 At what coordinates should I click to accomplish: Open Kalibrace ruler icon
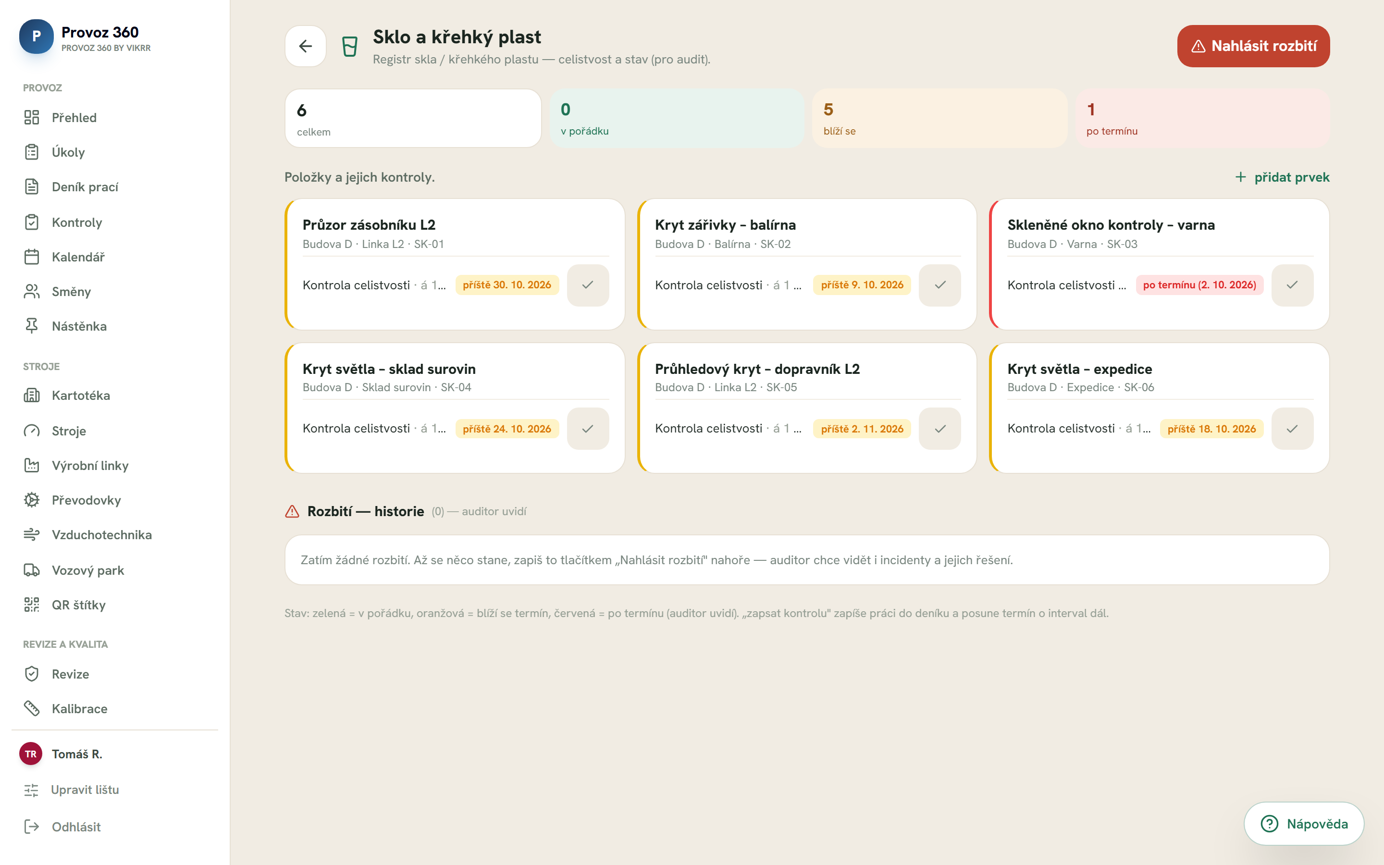click(31, 709)
